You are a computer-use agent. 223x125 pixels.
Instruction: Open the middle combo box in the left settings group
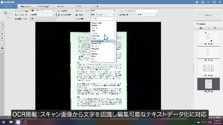[42, 15]
